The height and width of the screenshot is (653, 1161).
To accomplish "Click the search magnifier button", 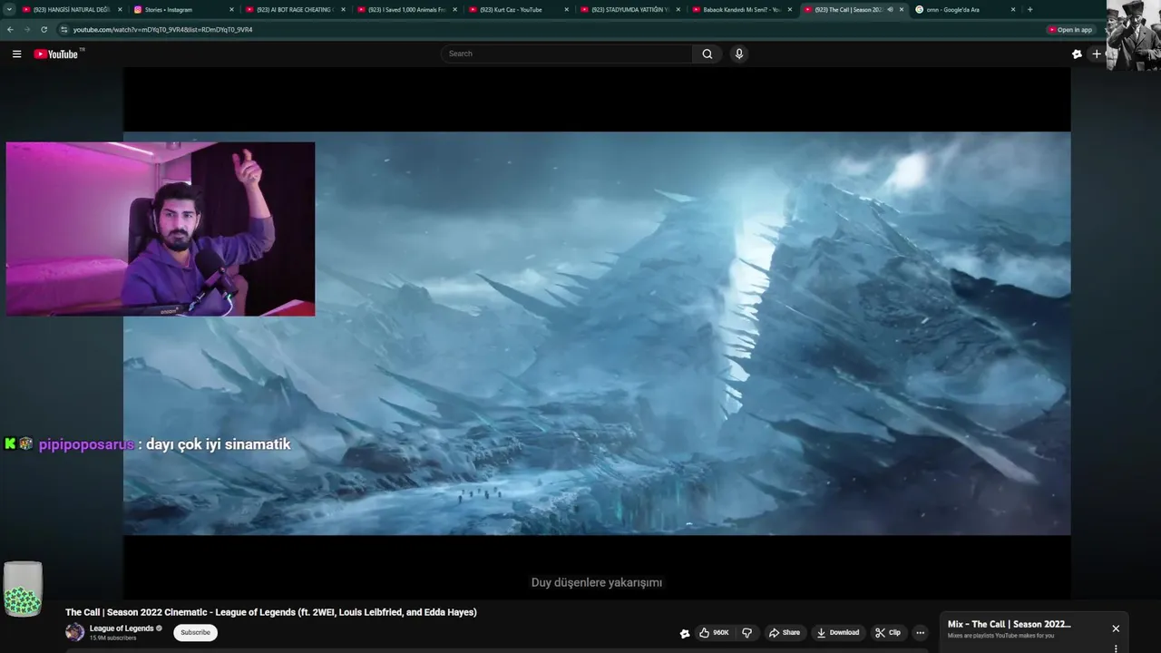I will coord(707,54).
